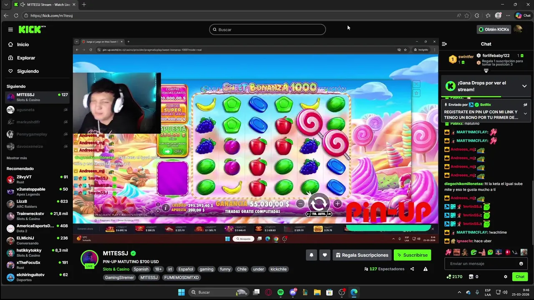Show hidden system tray icons chevron

click(459, 292)
